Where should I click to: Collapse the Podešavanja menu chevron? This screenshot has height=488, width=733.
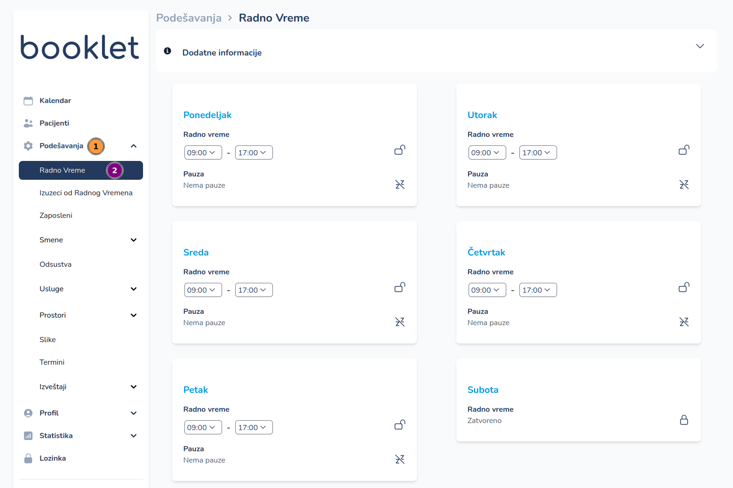tap(134, 146)
